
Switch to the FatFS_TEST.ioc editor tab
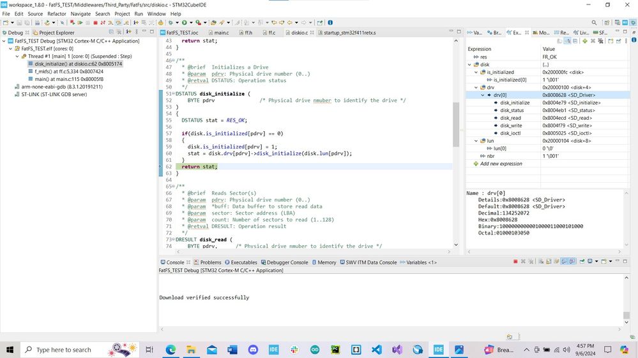point(179,32)
